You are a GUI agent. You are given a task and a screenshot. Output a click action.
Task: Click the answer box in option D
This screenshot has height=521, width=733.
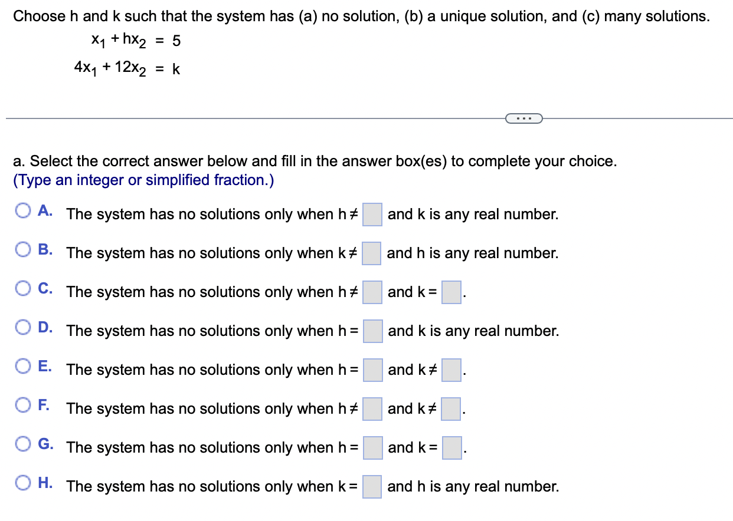pyautogui.click(x=372, y=332)
